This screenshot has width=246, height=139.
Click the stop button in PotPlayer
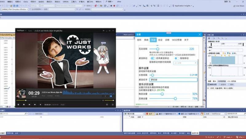[24, 105]
